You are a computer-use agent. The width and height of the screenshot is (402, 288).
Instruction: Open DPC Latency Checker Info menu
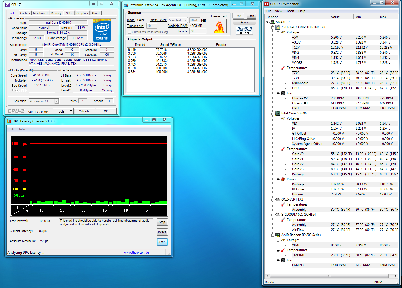[22, 129]
